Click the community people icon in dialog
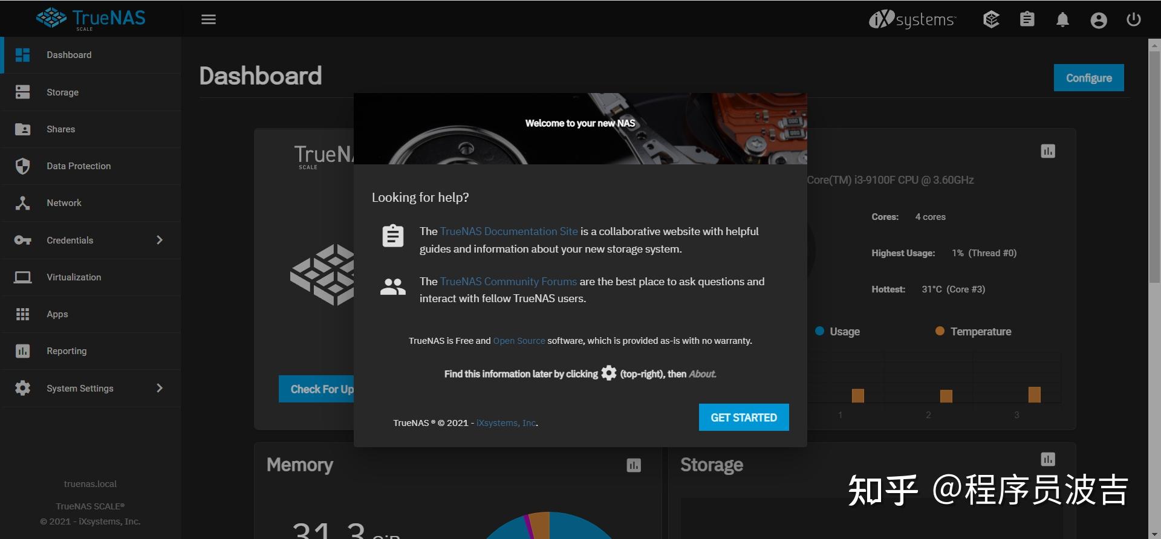Image resolution: width=1161 pixels, height=539 pixels. [x=393, y=286]
